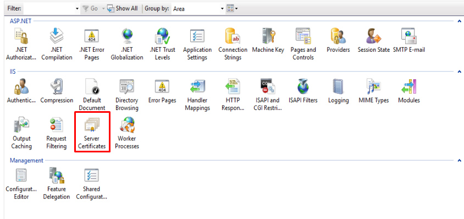The image size is (464, 219).
Task: Open Pages and Controls feature
Action: point(303,45)
